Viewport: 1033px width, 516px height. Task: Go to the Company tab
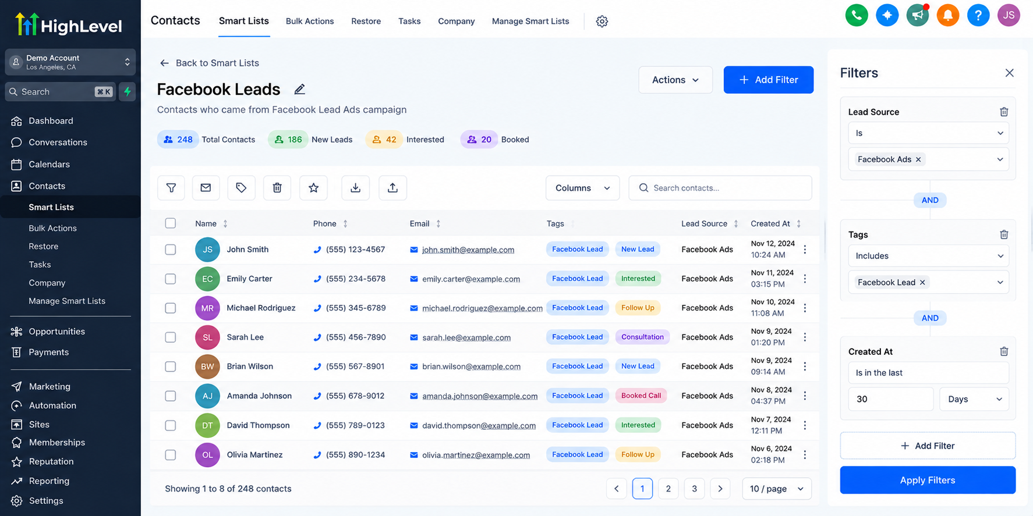click(x=457, y=22)
